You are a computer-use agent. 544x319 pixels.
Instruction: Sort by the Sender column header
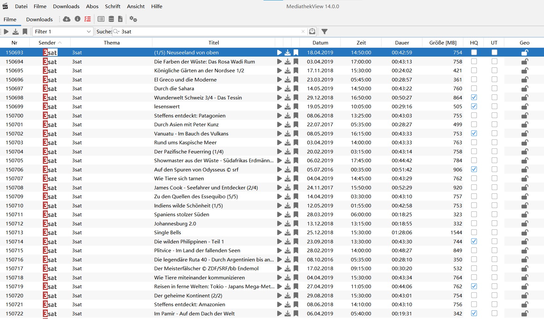point(50,43)
